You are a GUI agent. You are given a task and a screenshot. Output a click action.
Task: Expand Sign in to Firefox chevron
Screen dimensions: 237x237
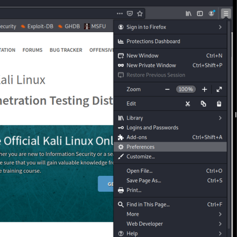point(220,27)
